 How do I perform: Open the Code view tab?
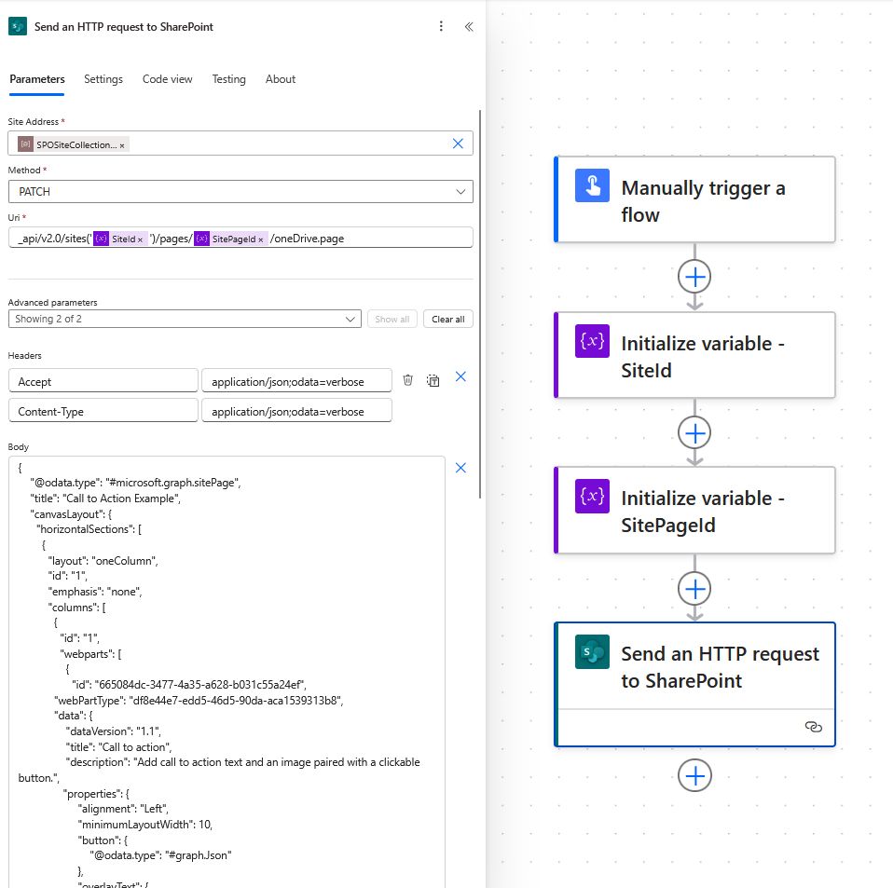coord(168,79)
